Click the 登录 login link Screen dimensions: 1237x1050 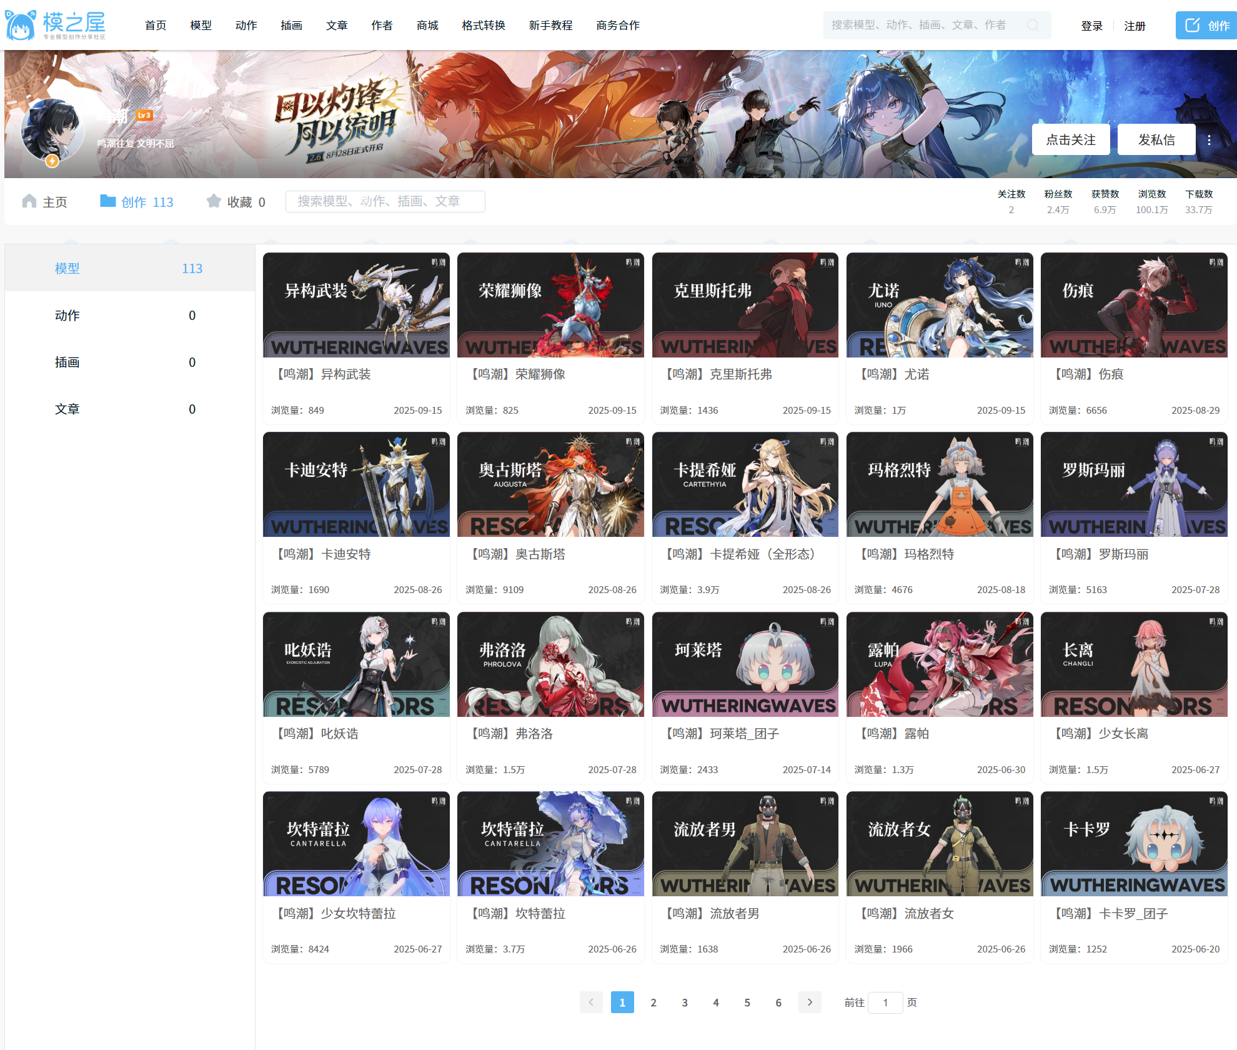coord(1091,26)
